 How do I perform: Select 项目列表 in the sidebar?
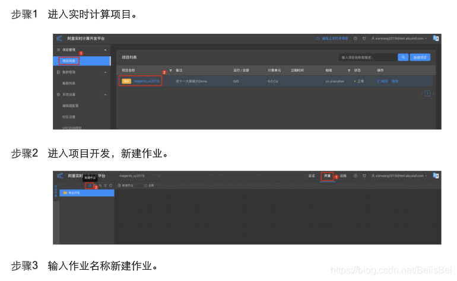point(82,61)
